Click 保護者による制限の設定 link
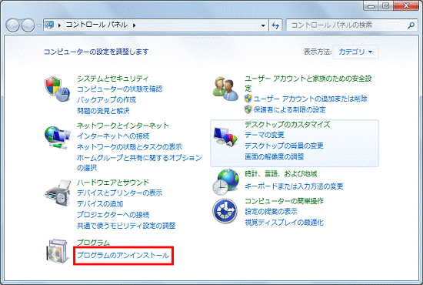Viewport: 423px width, 285px height. pos(289,109)
